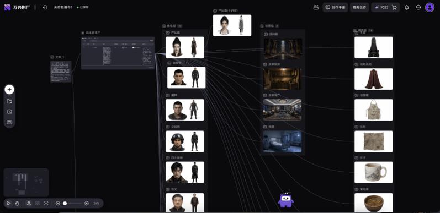The image size is (440, 213).
Task: Open the bottom panel icon in left sidebar
Action: 9,122
